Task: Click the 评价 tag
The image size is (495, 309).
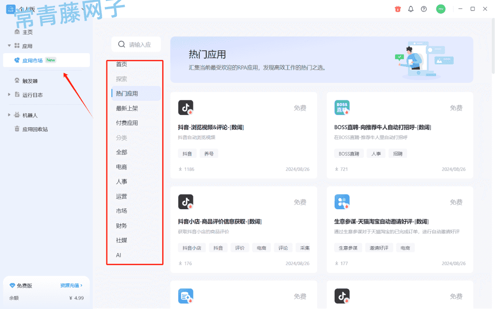Action: click(x=240, y=248)
